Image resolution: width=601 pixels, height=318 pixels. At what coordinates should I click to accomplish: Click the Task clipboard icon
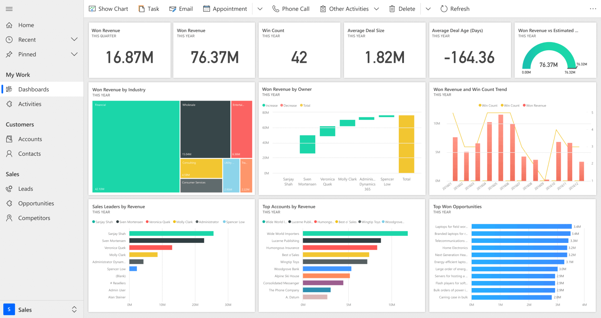click(142, 9)
